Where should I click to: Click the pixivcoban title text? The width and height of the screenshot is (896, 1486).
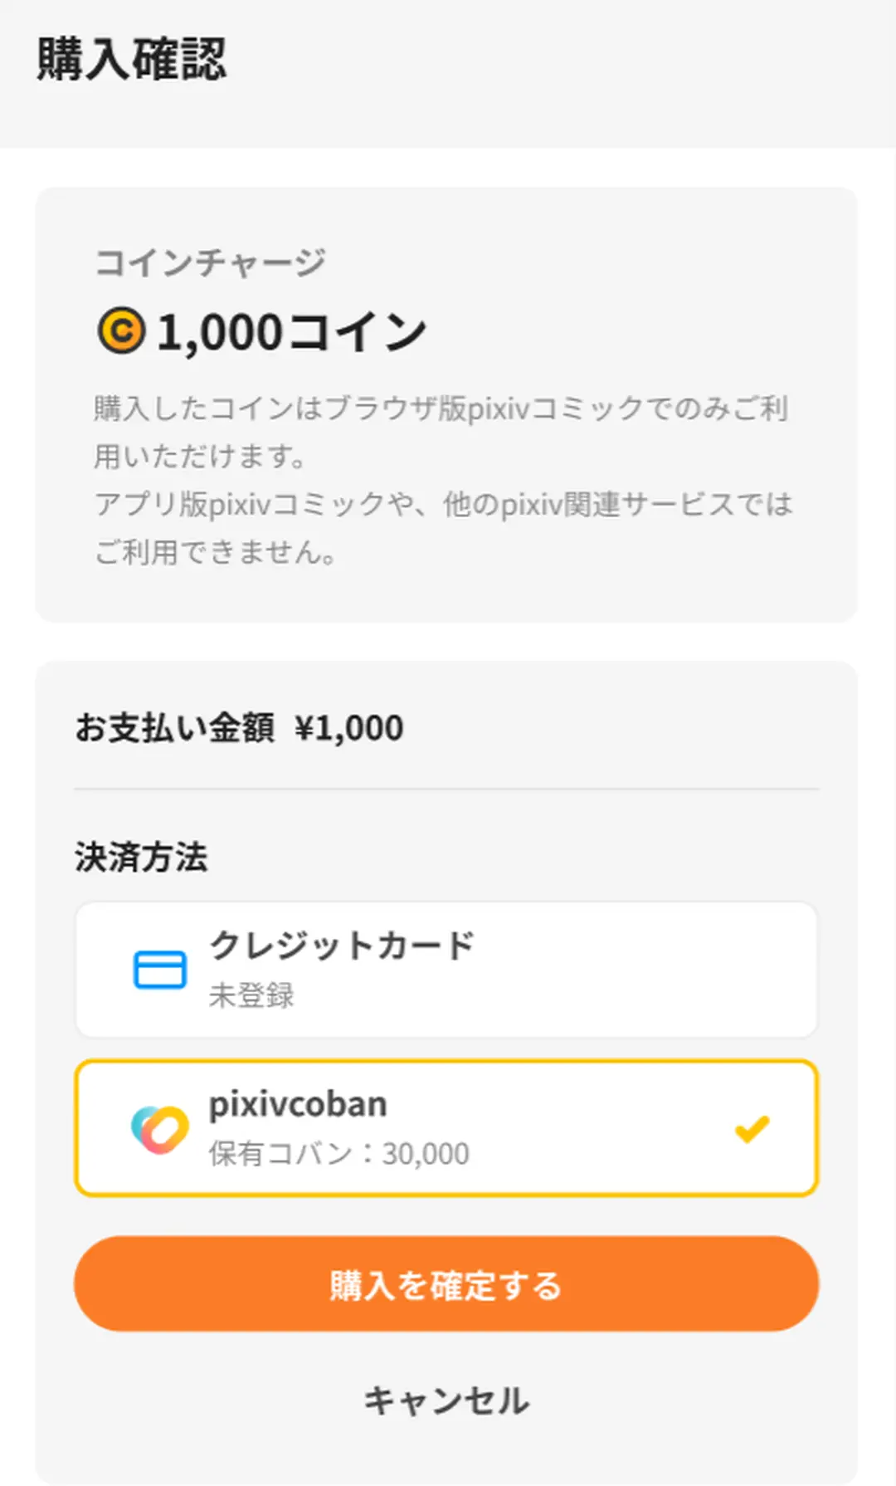pos(298,1104)
